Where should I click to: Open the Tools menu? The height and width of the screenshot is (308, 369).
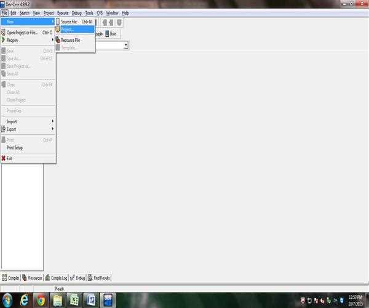[x=89, y=13]
